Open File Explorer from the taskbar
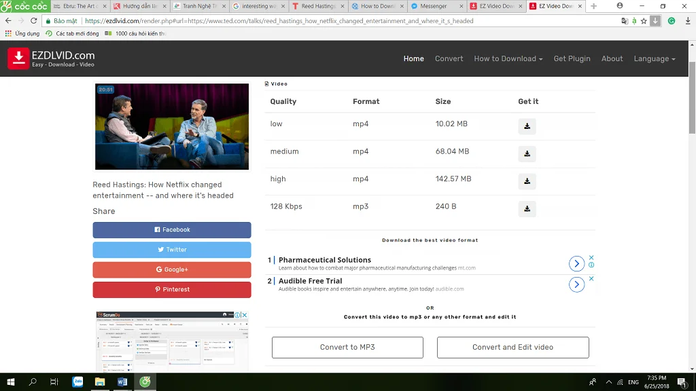This screenshot has height=391, width=696. pos(100,381)
